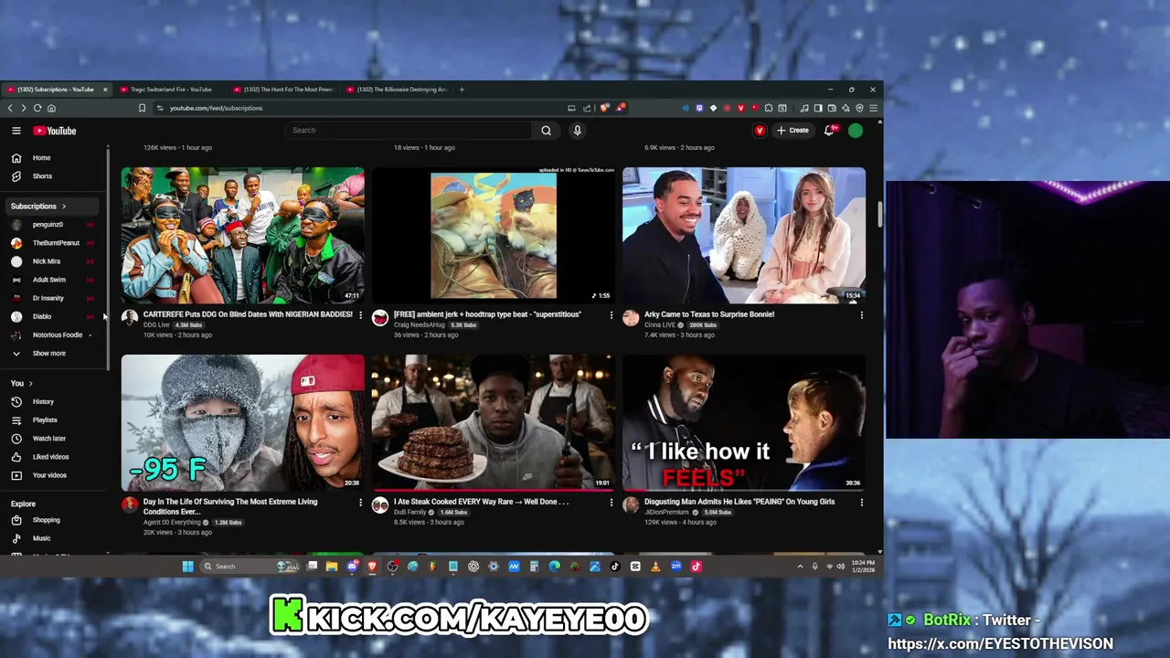1170x658 pixels.
Task: Open File Explorer from the taskbar
Action: (332, 567)
